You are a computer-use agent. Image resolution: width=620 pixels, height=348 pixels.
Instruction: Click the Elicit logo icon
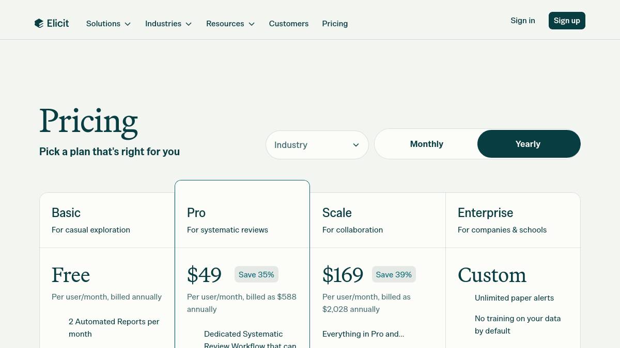(39, 23)
